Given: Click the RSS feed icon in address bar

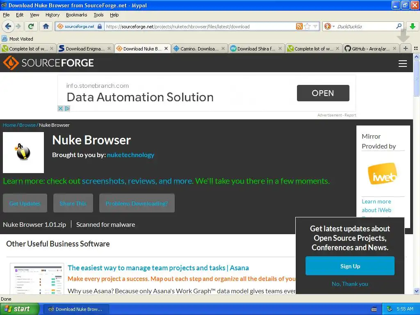Looking at the screenshot, I should point(299,26).
